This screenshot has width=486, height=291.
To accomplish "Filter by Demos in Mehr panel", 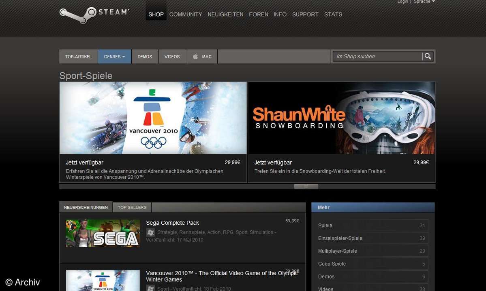I will tap(373, 276).
